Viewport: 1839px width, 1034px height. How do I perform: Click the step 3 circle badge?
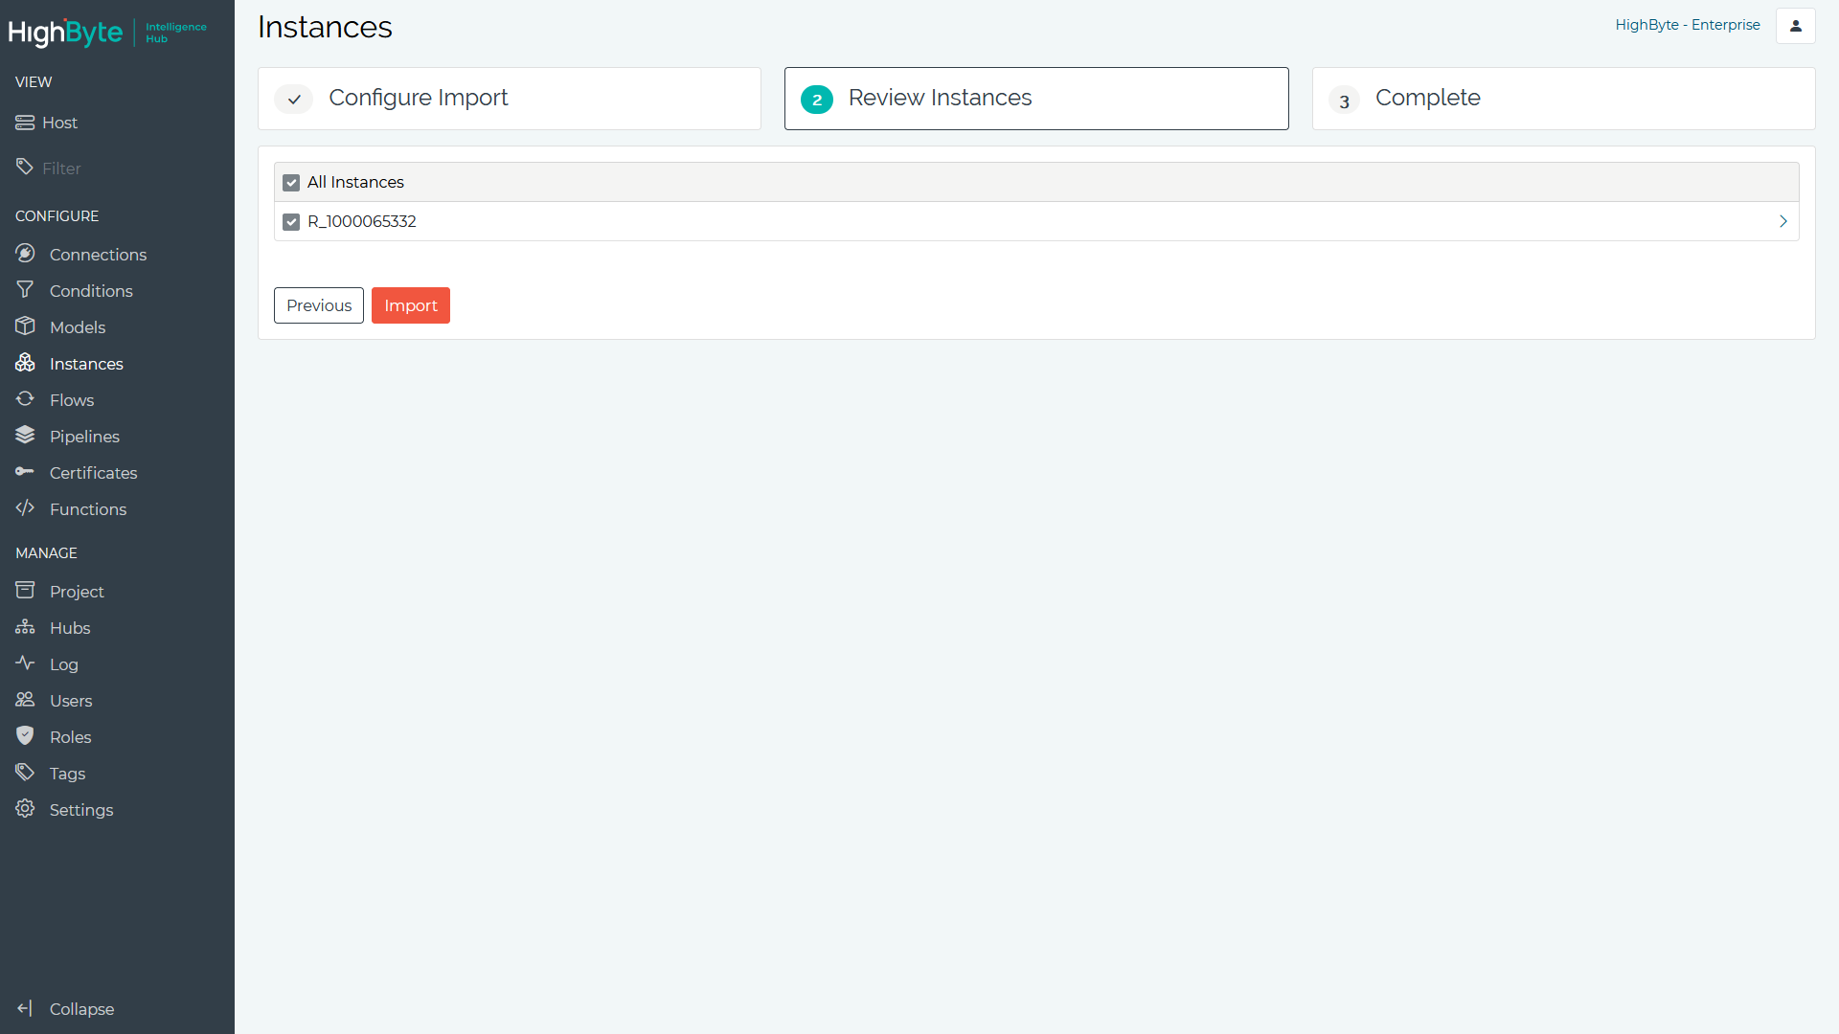[1345, 100]
